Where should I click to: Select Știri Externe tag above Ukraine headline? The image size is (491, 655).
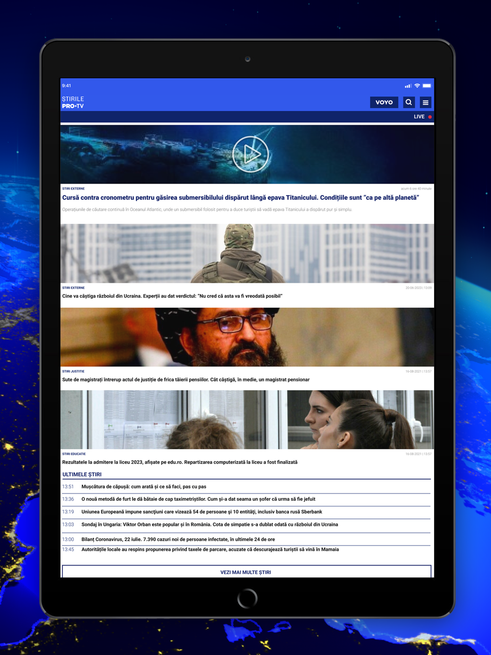coord(73,288)
